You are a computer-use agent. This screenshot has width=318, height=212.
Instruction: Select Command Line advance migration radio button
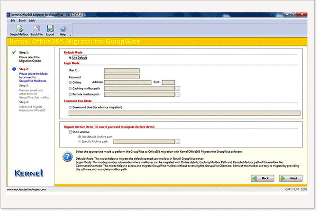[x=70, y=107]
